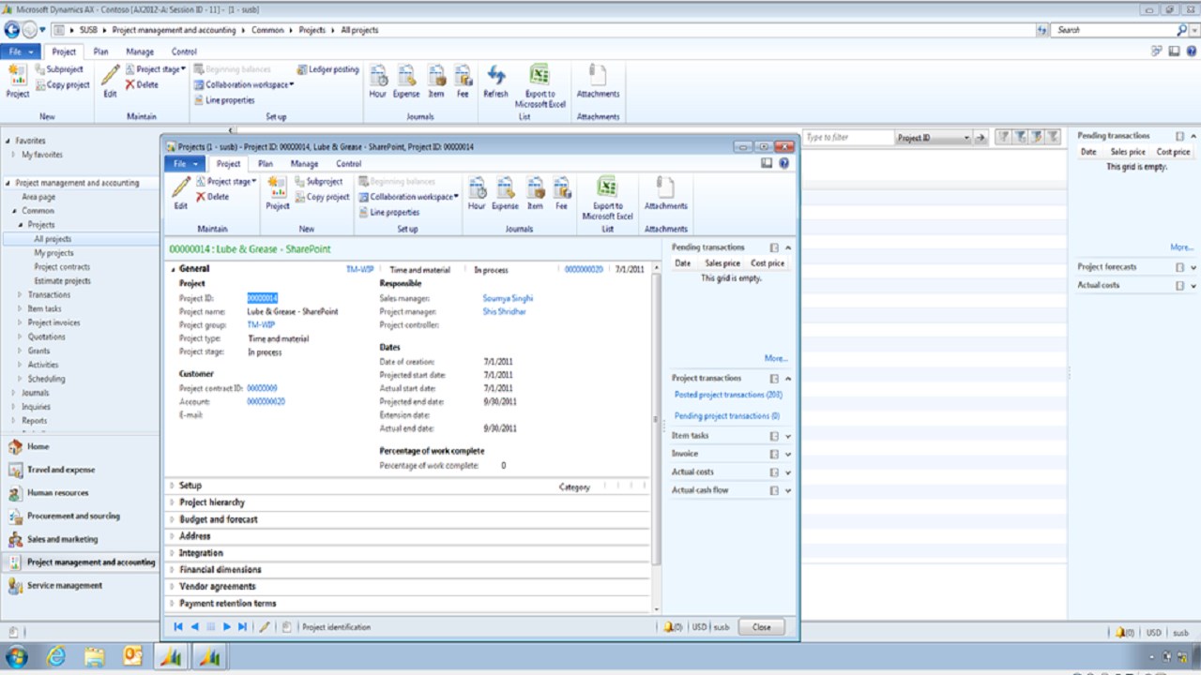Open File menu in Projects dialog

click(184, 163)
